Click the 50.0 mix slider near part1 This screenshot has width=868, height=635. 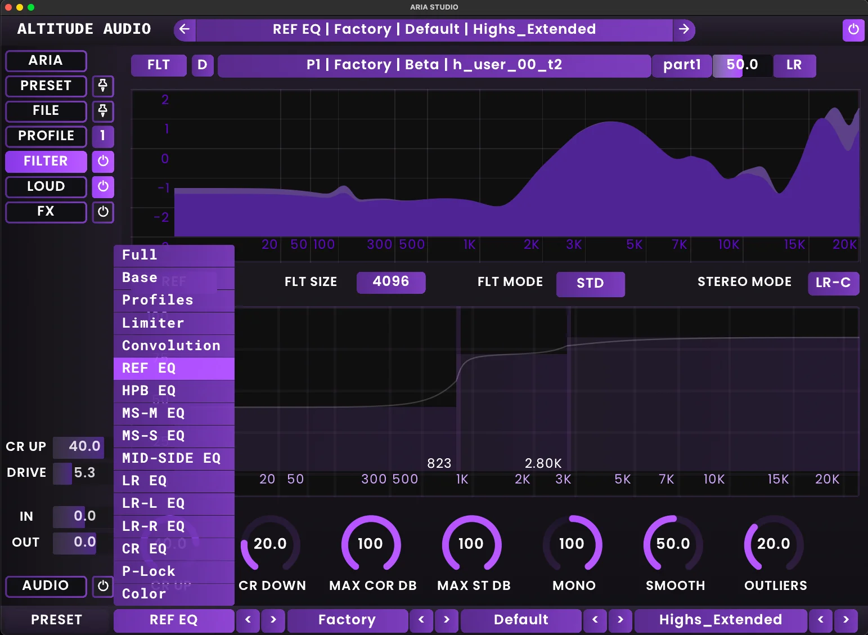[744, 65]
